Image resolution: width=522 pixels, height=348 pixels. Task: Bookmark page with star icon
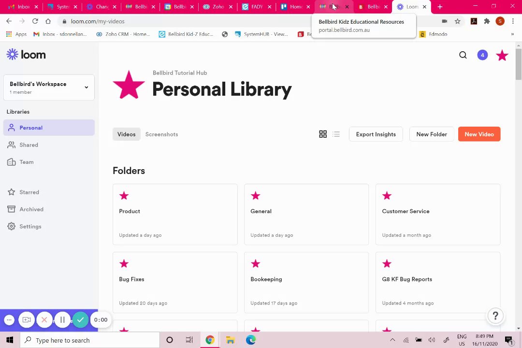point(458,21)
